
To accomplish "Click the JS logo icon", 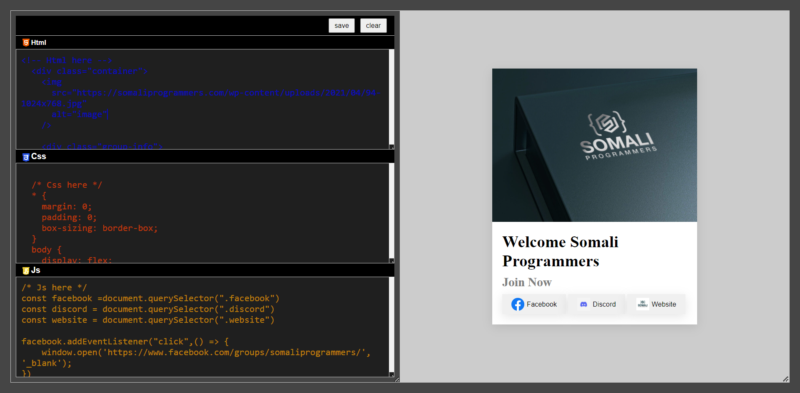I will pyautogui.click(x=26, y=270).
